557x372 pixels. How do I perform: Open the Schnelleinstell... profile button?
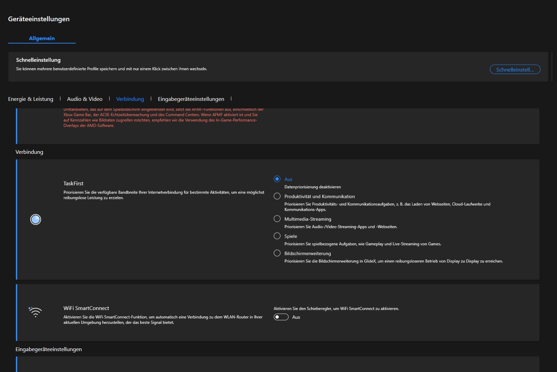pos(515,70)
